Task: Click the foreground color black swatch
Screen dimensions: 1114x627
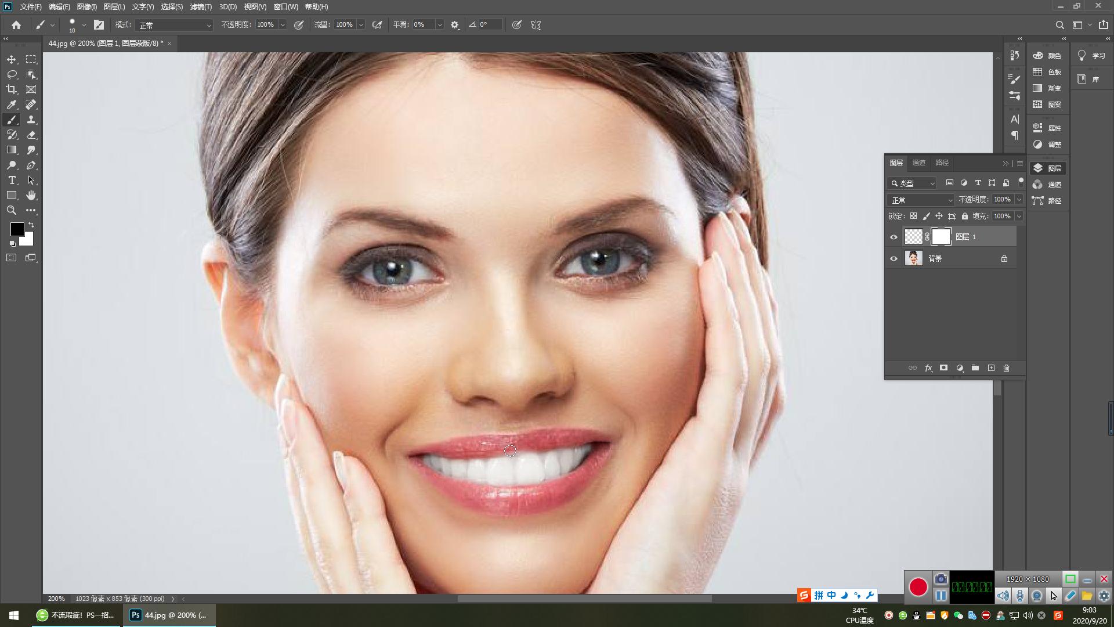Action: [16, 229]
